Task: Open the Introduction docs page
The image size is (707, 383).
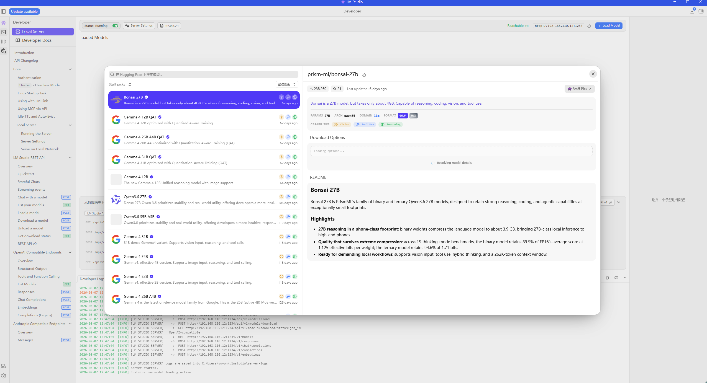Action: click(x=24, y=53)
